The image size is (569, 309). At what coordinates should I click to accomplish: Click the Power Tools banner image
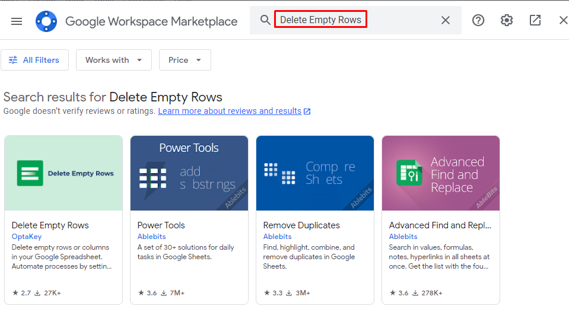(189, 173)
